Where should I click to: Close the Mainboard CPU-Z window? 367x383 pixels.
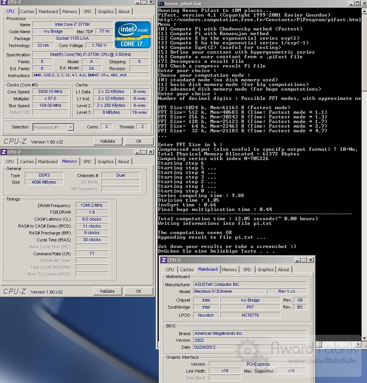tap(311, 260)
